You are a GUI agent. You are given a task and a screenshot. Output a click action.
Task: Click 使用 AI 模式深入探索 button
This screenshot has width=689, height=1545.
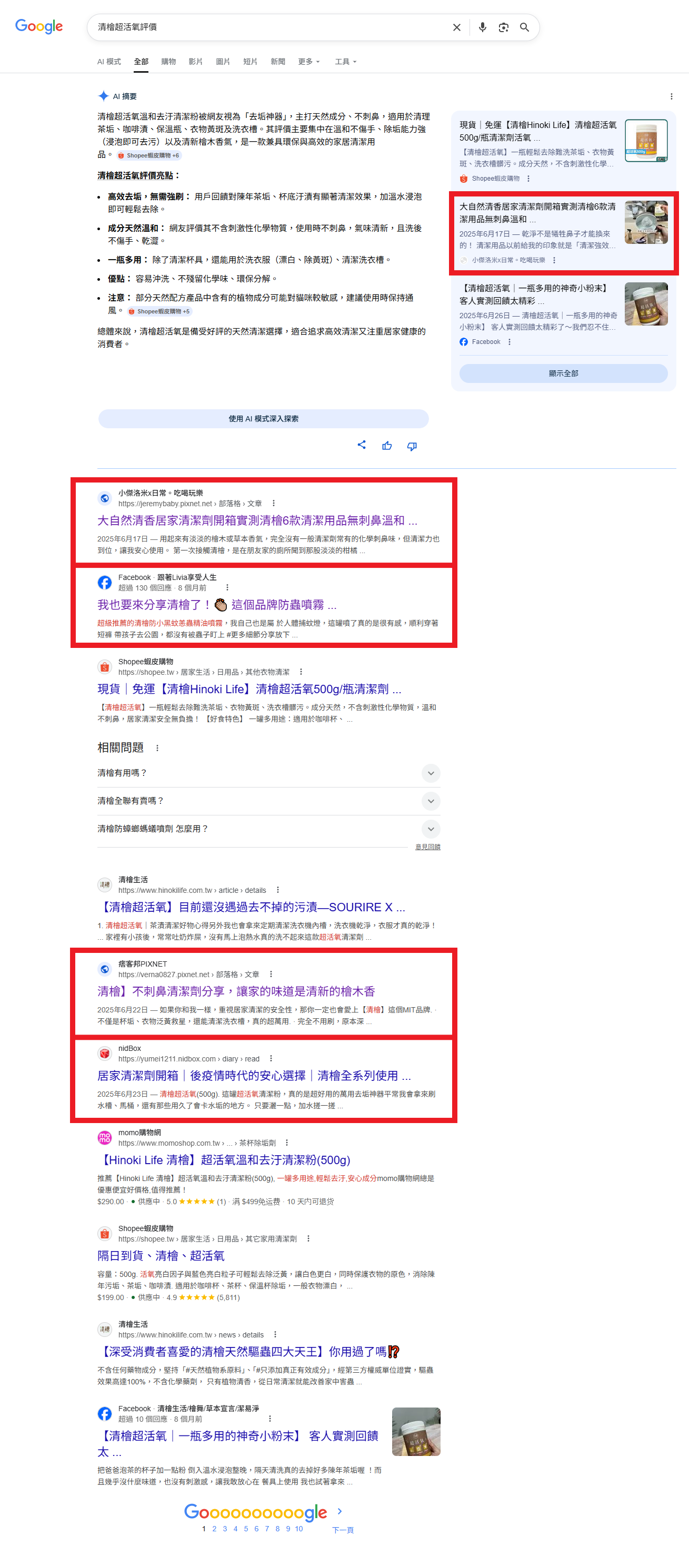pos(263,419)
